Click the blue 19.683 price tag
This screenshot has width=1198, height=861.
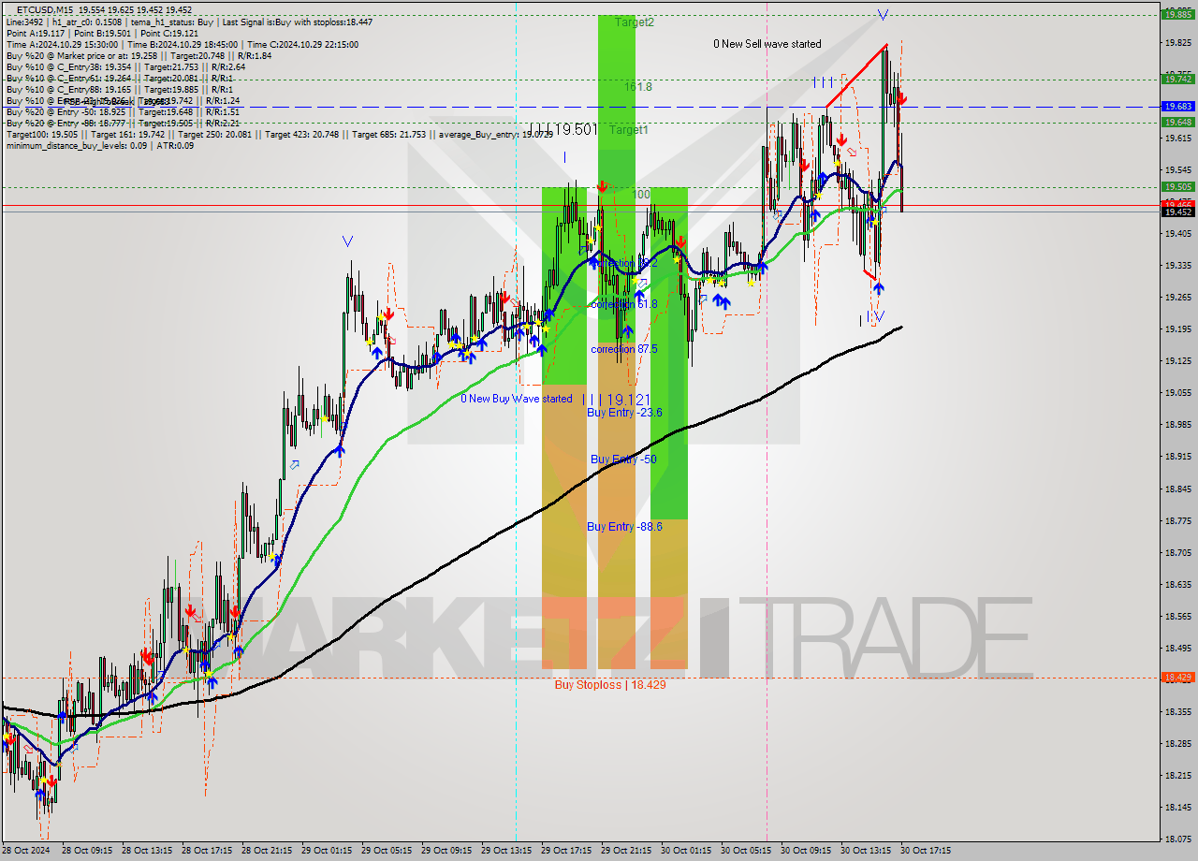tap(1177, 107)
